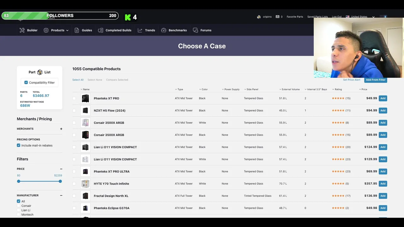404x227 pixels.
Task: Select the NZXT H5 Flow row checkbox
Action: click(74, 110)
